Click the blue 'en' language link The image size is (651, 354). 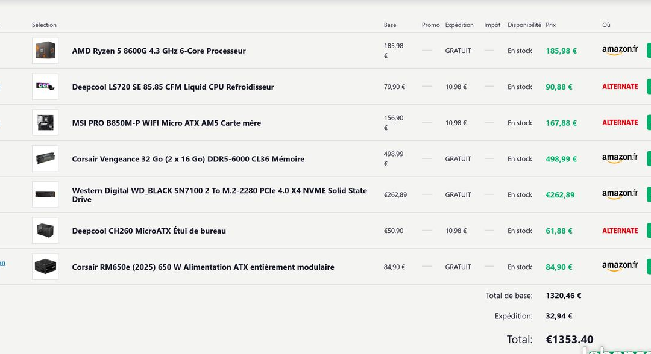click(x=2, y=262)
